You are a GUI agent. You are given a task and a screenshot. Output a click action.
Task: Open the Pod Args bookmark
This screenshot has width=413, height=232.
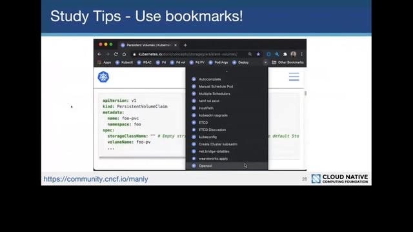coord(218,63)
